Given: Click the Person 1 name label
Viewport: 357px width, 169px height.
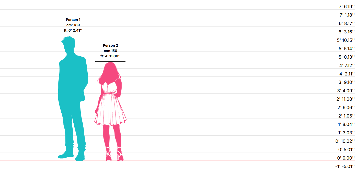Looking at the screenshot, I should [x=73, y=20].
